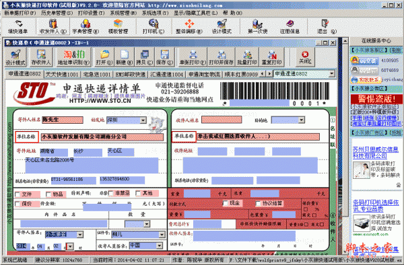Open the 证件号 柳儿 dropdown
This screenshot has height=265, width=404.
pyautogui.click(x=162, y=234)
